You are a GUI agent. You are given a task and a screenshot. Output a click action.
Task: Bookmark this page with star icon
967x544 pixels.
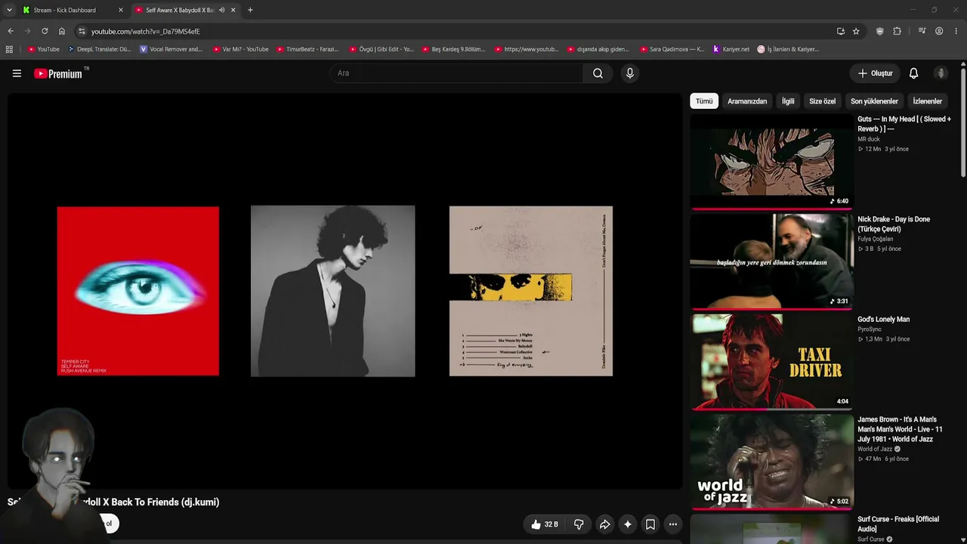click(856, 31)
